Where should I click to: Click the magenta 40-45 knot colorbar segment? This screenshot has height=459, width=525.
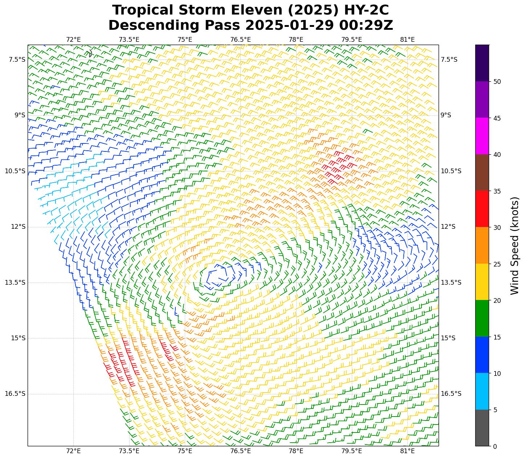482,136
